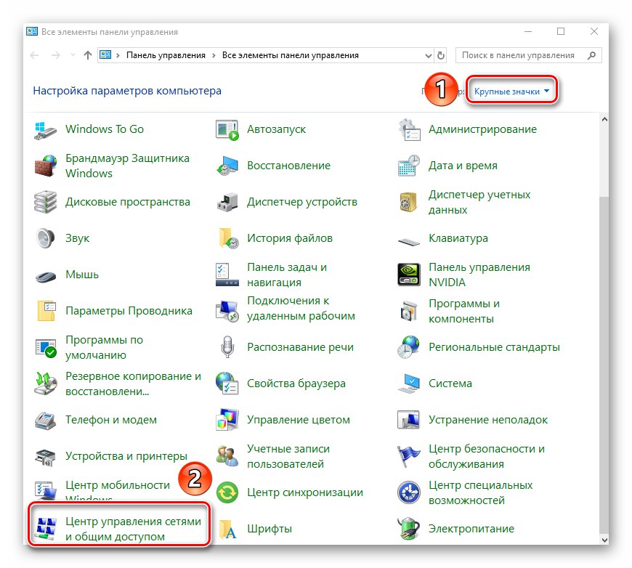Expand the recent locations arrow
Image resolution: width=632 pixels, height=568 pixels.
point(73,55)
